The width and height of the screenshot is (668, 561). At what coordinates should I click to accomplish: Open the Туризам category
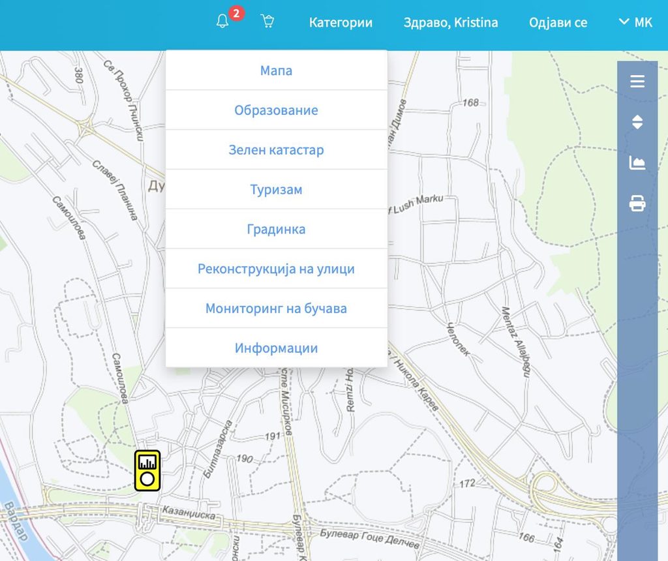(277, 189)
